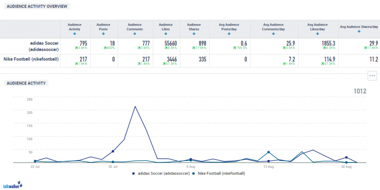Image resolution: width=380 pixels, height=190 pixels.
Task: Open the three-dots widget options menu
Action: [372, 76]
